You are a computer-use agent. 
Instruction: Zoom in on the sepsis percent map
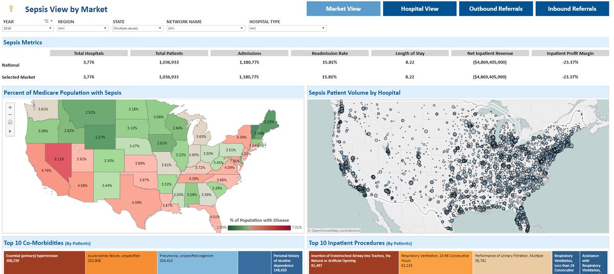pos(10,107)
